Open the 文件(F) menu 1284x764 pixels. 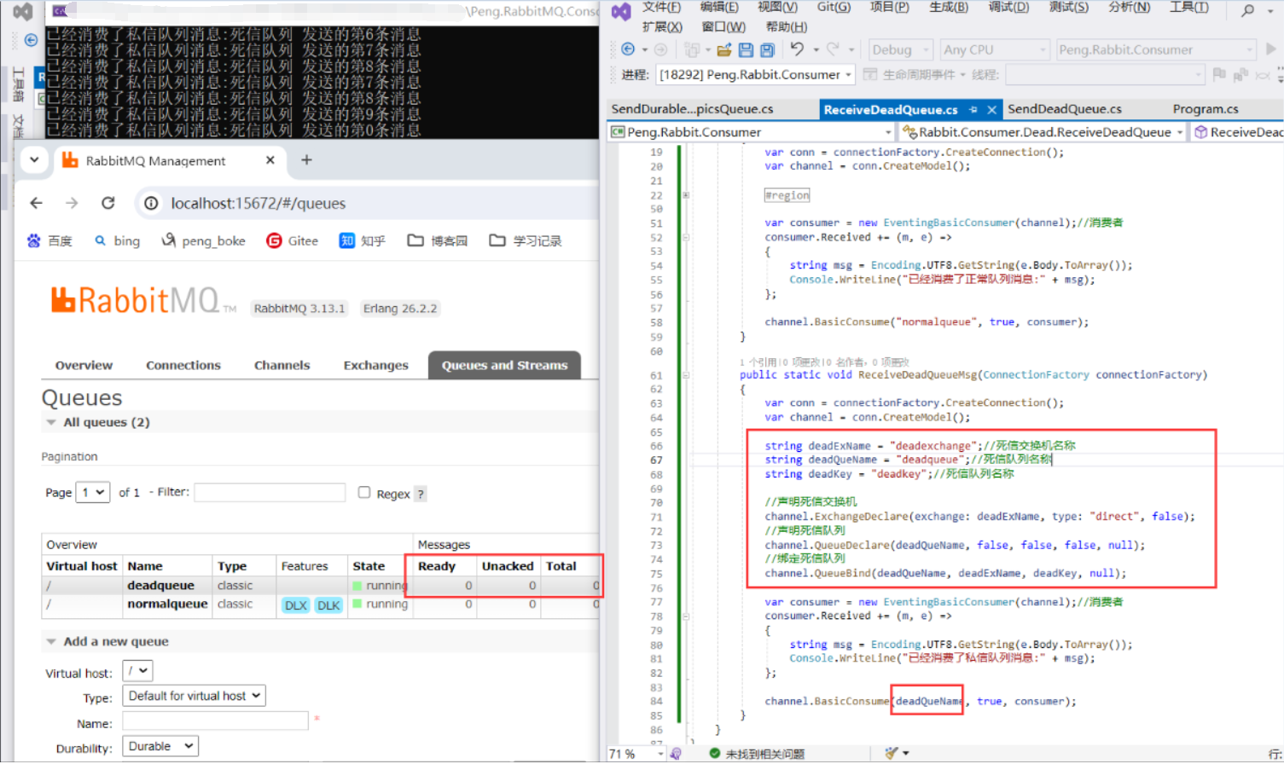661,7
